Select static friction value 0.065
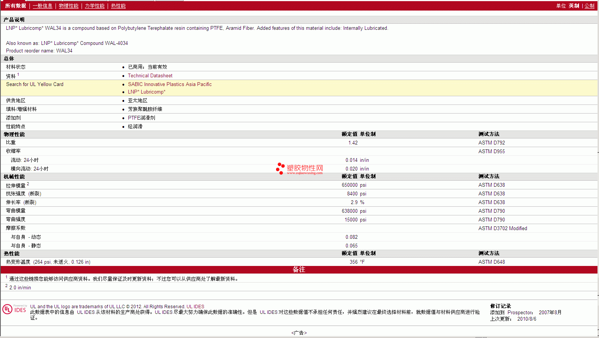Screen dimensions: 599x338 tap(352, 246)
